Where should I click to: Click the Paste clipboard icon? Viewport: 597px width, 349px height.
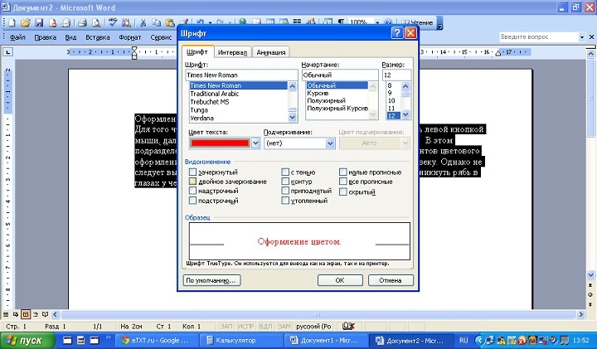point(170,23)
